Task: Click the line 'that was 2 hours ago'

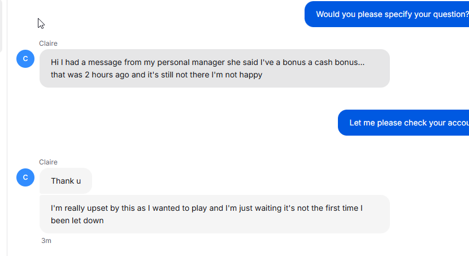Action: pyautogui.click(x=157, y=75)
